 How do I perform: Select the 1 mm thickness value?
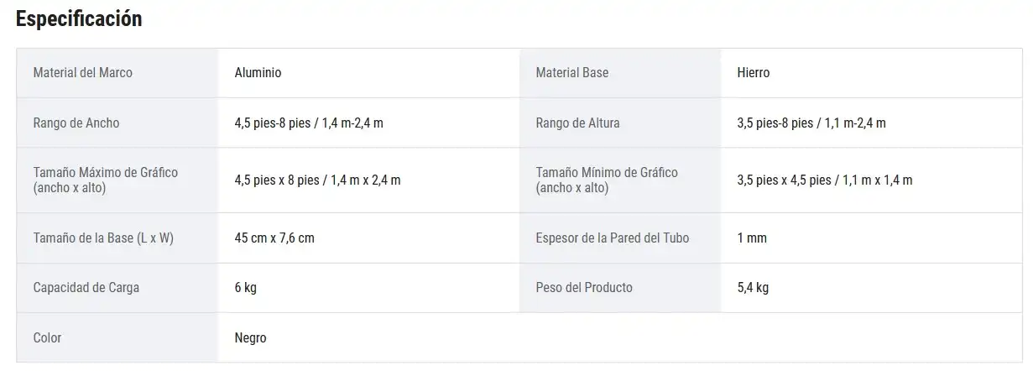click(752, 238)
